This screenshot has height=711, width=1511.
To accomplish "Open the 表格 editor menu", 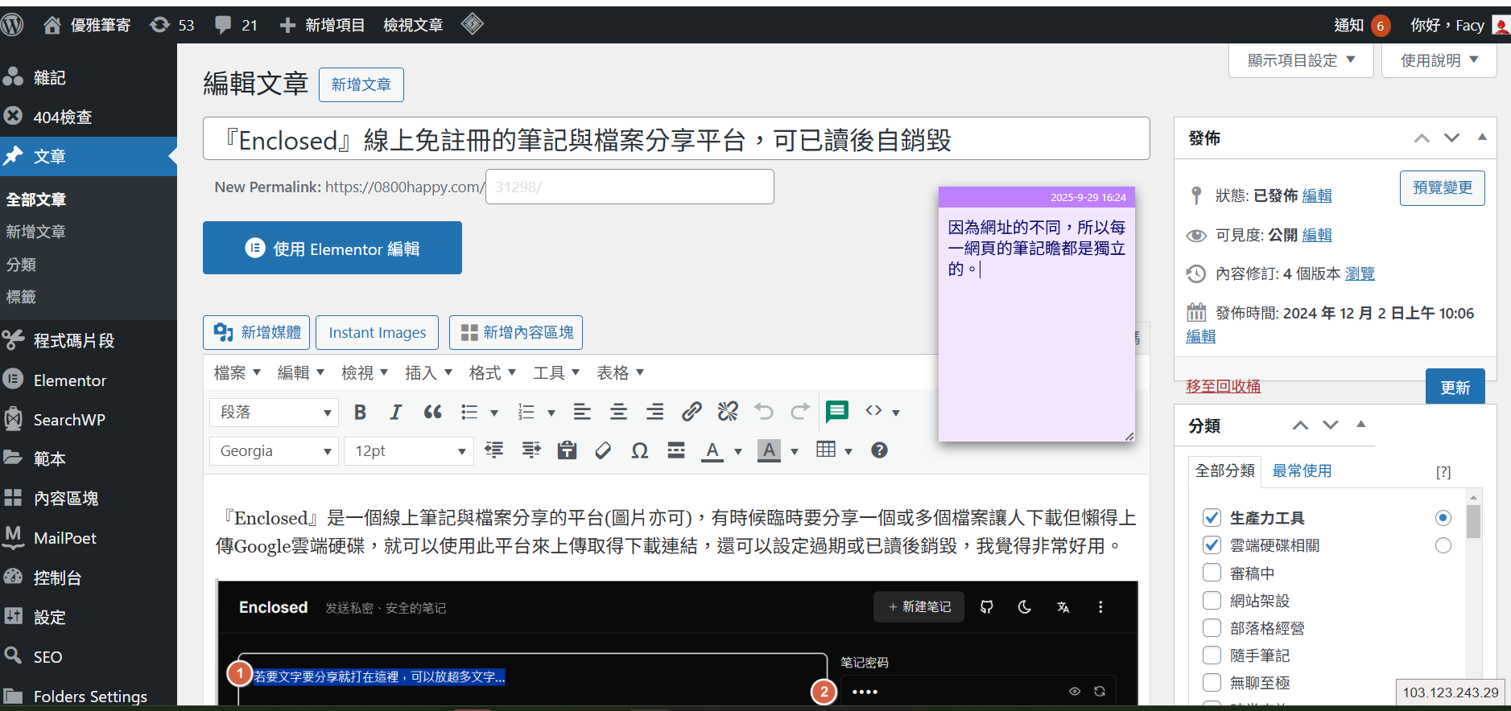I will click(620, 372).
